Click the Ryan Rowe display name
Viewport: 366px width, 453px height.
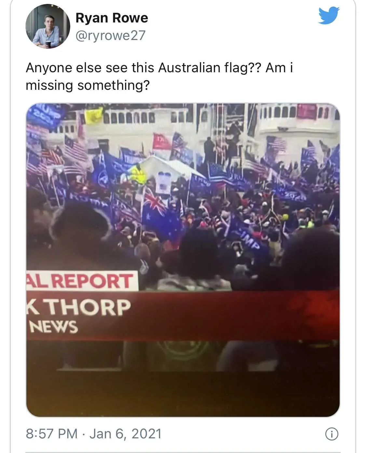click(112, 18)
